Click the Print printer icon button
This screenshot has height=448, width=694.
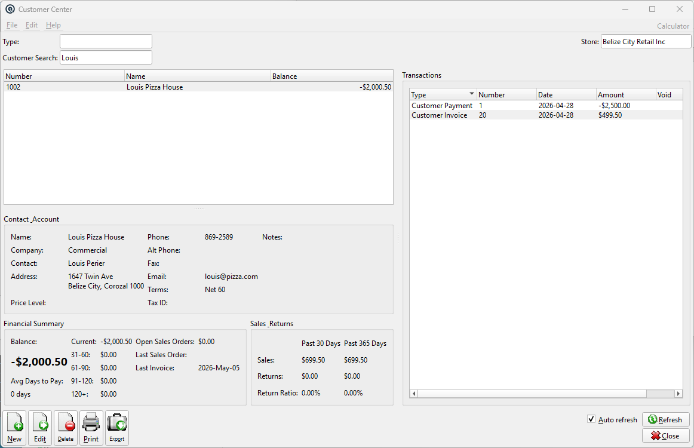[91, 428]
